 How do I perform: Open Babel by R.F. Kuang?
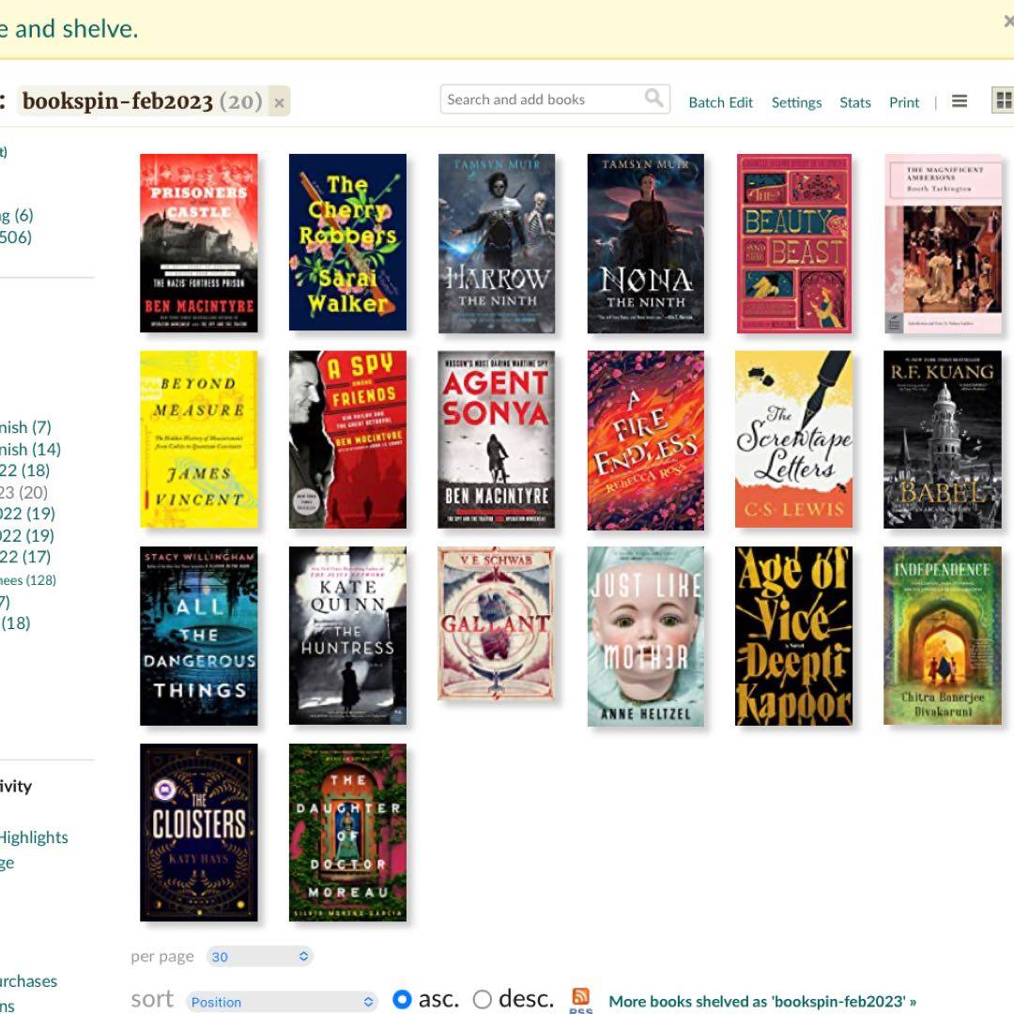click(943, 439)
